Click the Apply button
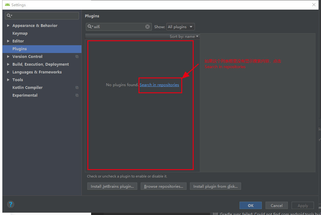Image resolution: width=321 pixels, height=215 pixels. tap(303, 205)
